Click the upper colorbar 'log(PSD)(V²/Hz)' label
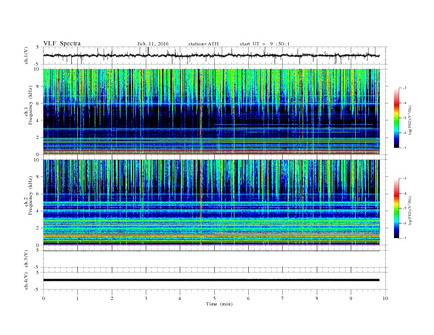This screenshot has width=434, height=335. coord(410,120)
